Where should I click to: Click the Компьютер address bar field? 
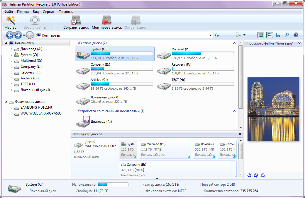pos(124,35)
